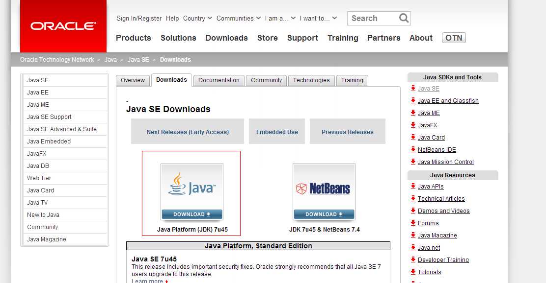
Task: Click the Java breadcrumb link
Action: [x=110, y=60]
